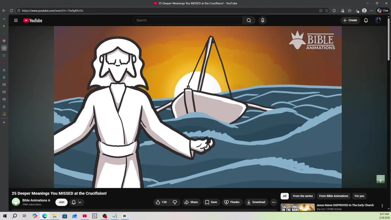Expand vertical tabs chevron in sidebar
The width and height of the screenshot is (391, 220).
[x=4, y=19]
